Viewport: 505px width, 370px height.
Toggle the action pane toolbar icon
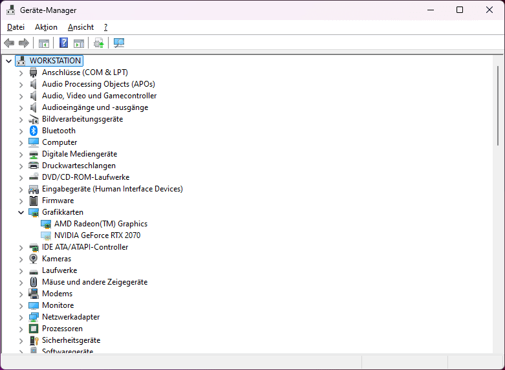(x=79, y=43)
